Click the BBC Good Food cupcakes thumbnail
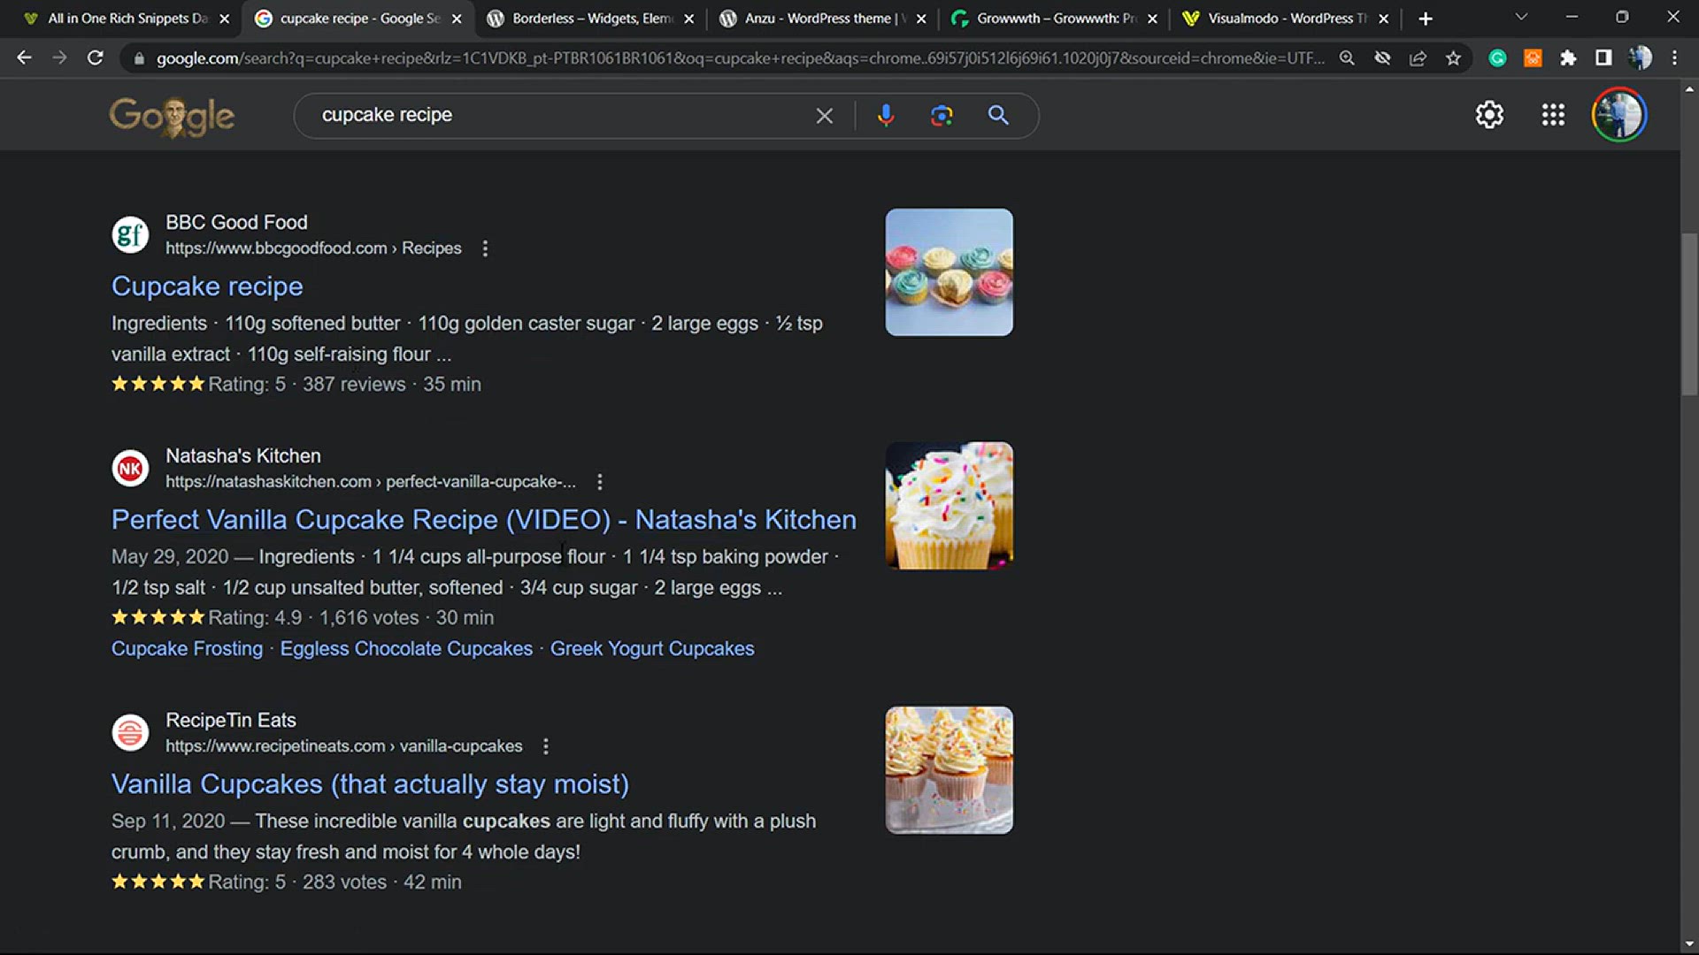 pyautogui.click(x=949, y=272)
